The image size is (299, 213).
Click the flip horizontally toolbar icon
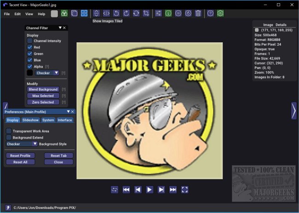106,14
